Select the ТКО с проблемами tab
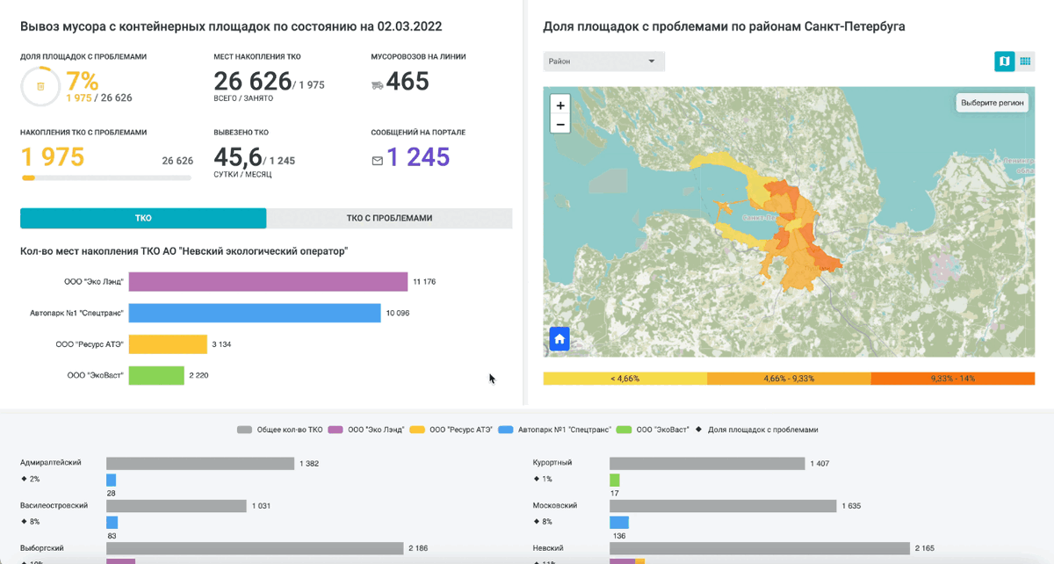Viewport: 1054px width, 564px height. (389, 218)
